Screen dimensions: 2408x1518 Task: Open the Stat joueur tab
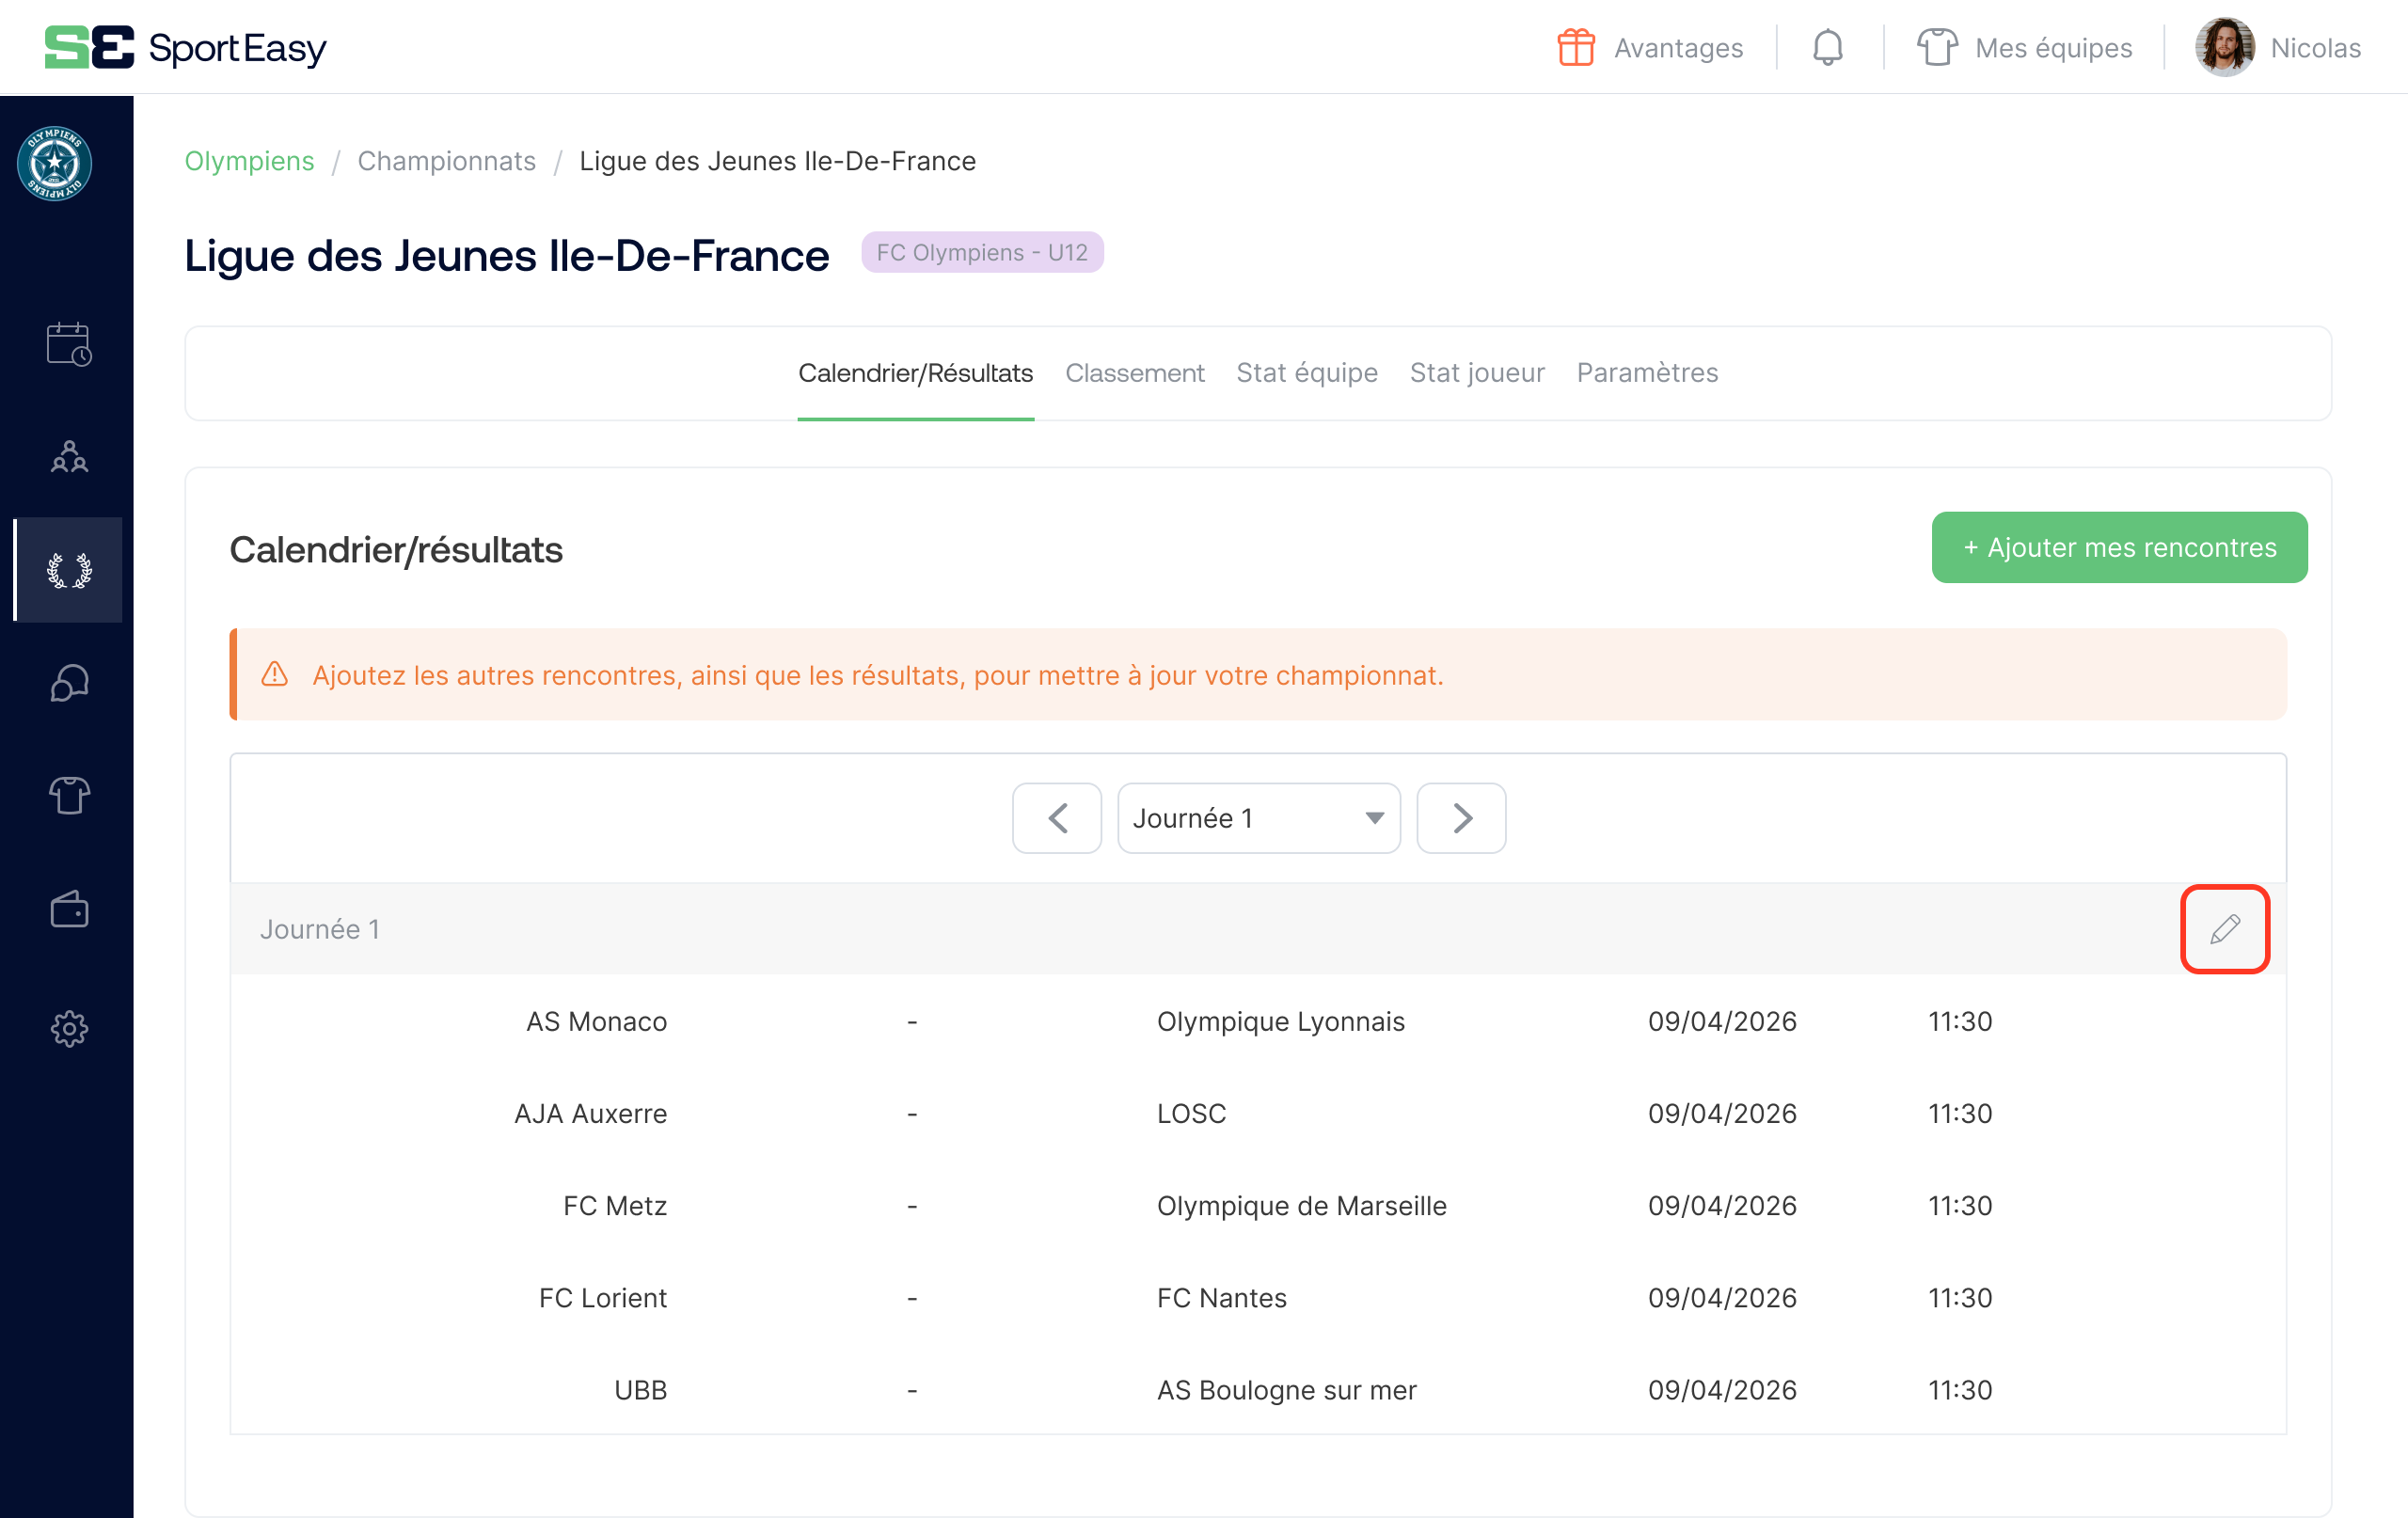(x=1477, y=373)
